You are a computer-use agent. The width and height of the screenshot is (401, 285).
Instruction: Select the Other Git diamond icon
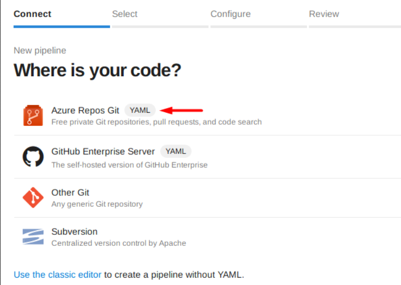(x=33, y=198)
